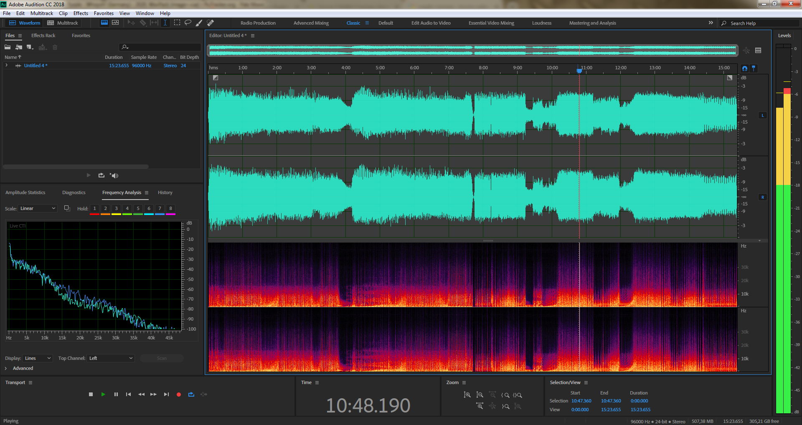
Task: Open the Top Channel dropdown
Action: click(111, 358)
